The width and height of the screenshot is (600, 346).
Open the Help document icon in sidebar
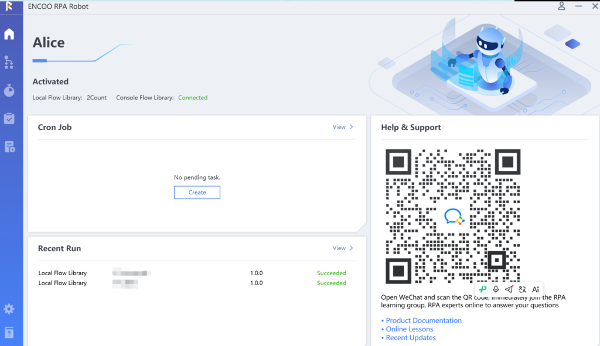(x=9, y=333)
